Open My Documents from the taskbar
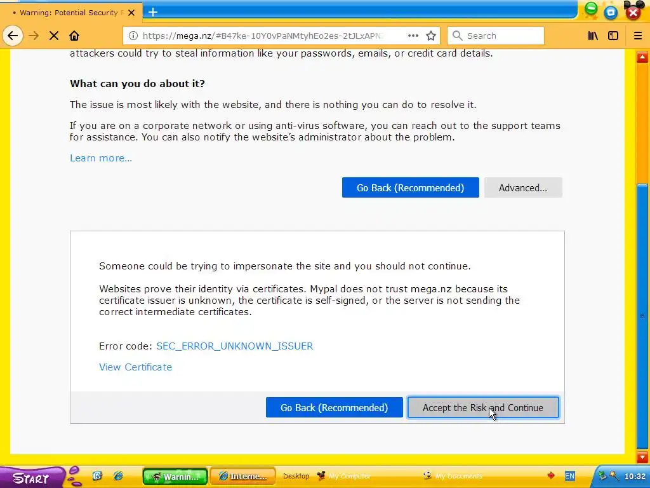Image resolution: width=650 pixels, height=488 pixels. click(453, 476)
